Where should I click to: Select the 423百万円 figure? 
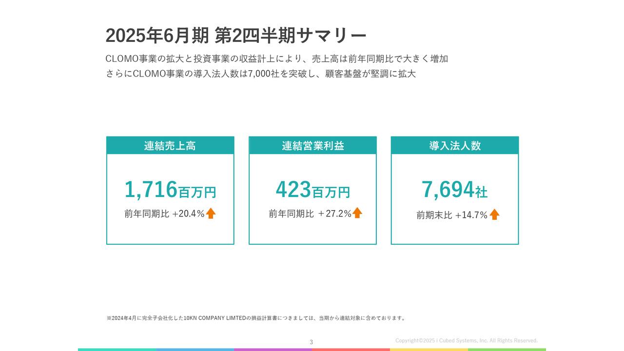[x=312, y=190]
